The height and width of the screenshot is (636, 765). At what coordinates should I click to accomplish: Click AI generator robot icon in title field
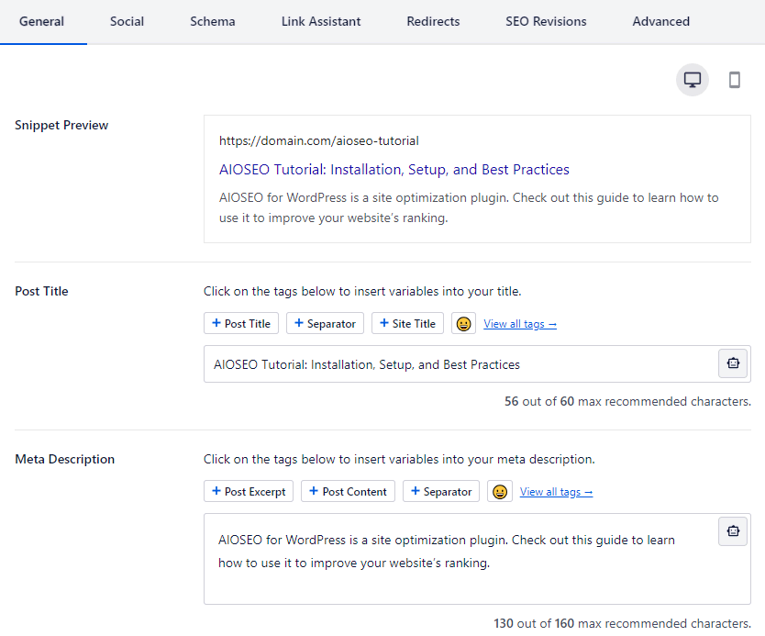coord(733,363)
